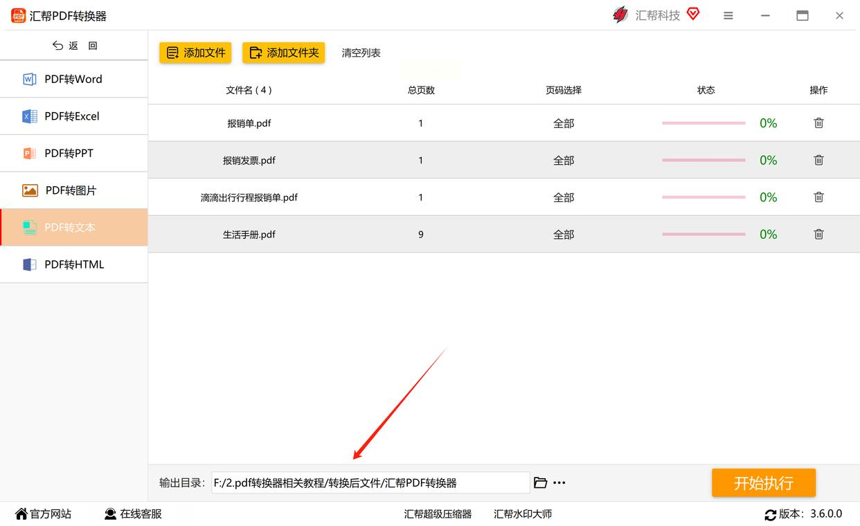Screen dimensions: 860x526
Task: Click the PDF转HTML page icon
Action: tap(30, 264)
